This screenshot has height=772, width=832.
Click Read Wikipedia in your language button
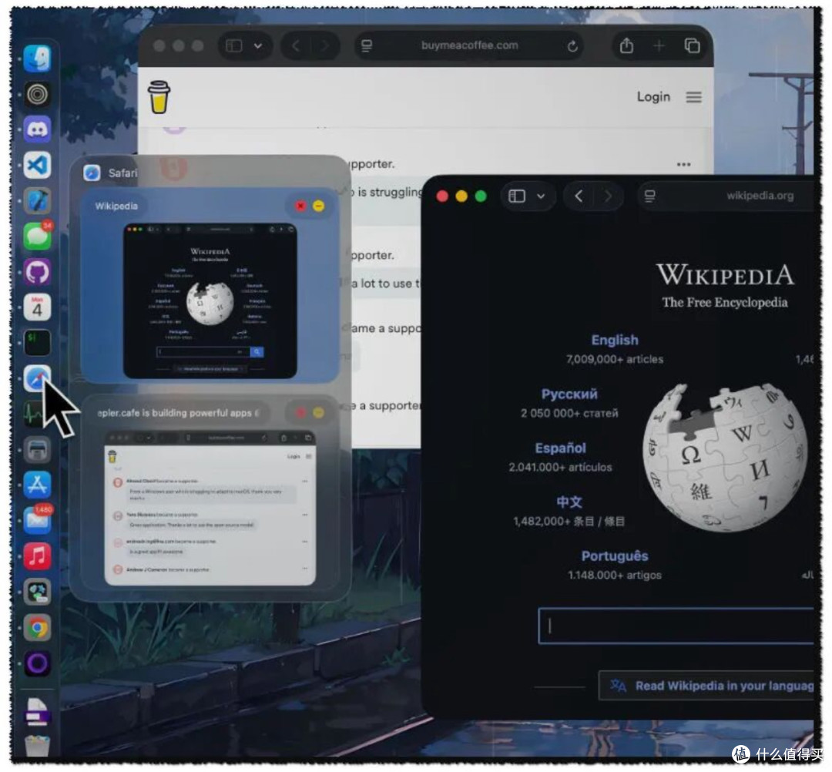pyautogui.click(x=706, y=686)
